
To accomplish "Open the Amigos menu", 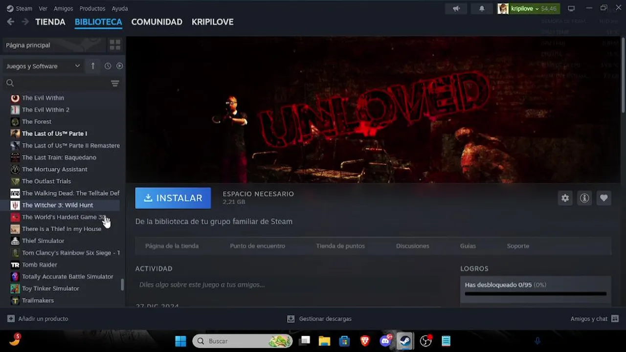I will 63,8.
